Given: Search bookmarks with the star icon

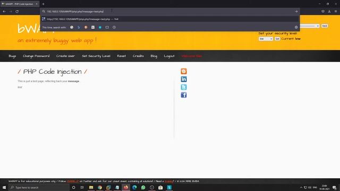Looking at the screenshot, I should tap(100, 27).
